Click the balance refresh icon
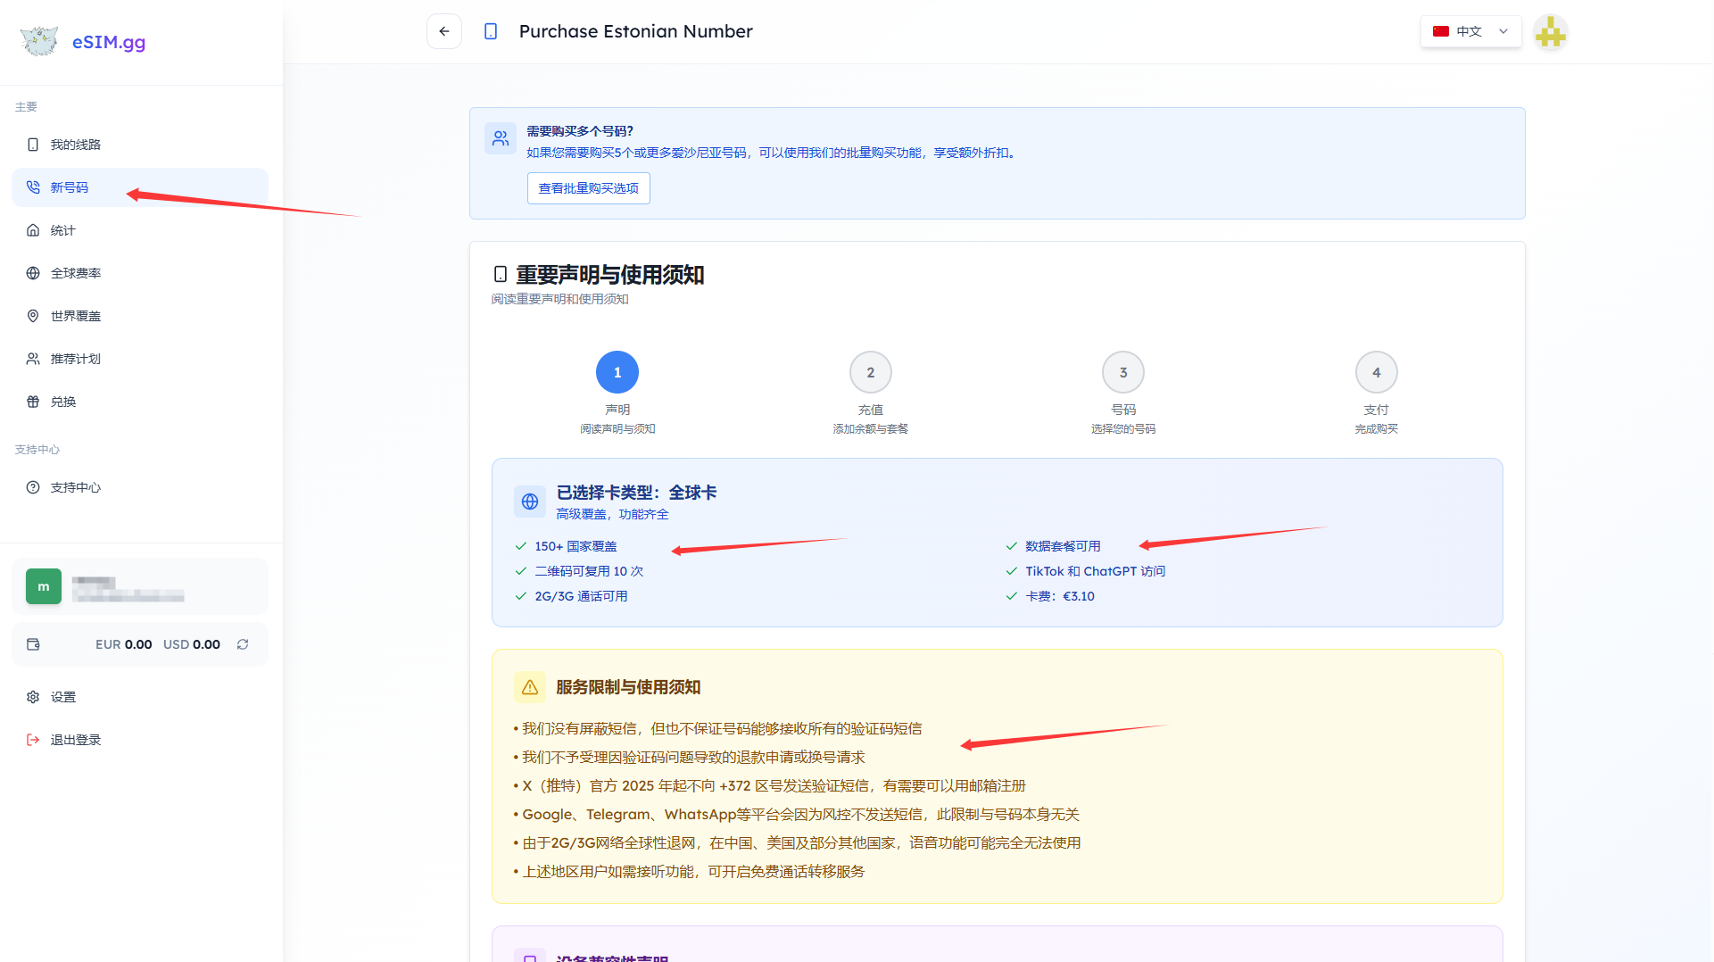Viewport: 1714px width, 962px height. point(243,644)
